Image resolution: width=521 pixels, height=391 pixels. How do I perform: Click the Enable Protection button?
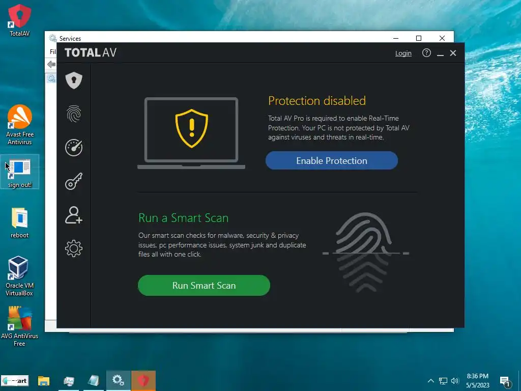click(x=332, y=160)
